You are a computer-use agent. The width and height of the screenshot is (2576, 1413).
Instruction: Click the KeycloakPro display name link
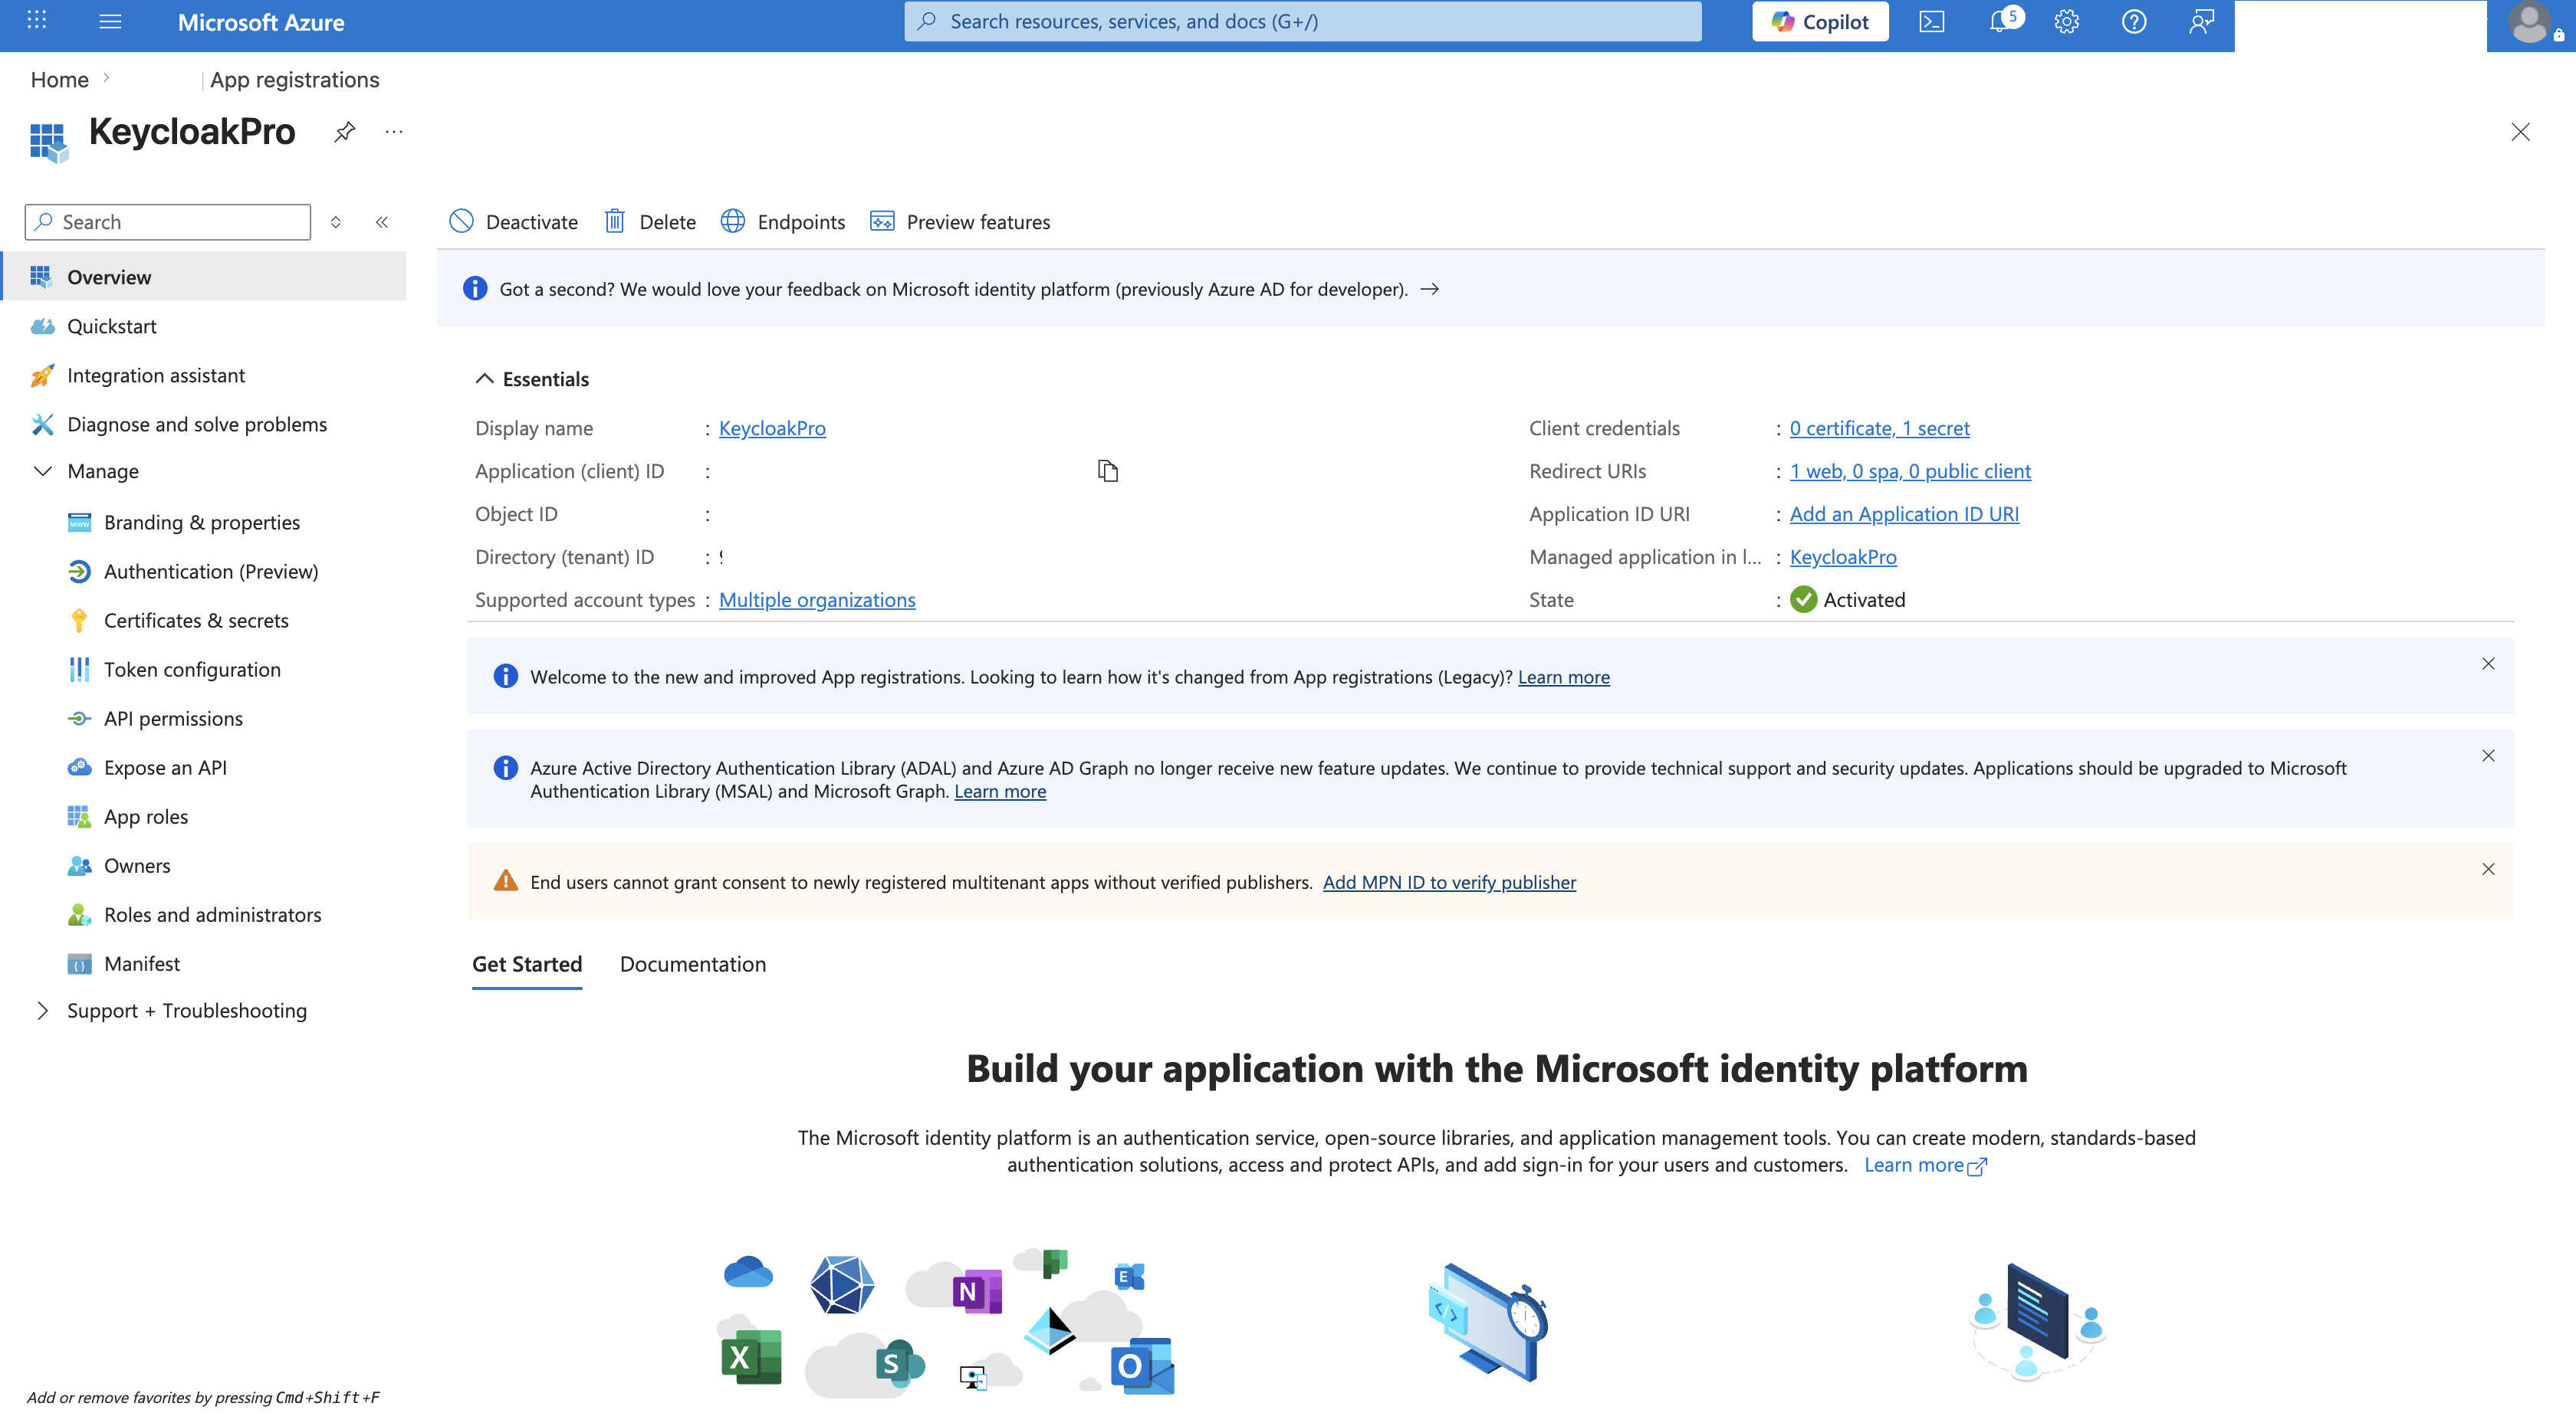[772, 428]
